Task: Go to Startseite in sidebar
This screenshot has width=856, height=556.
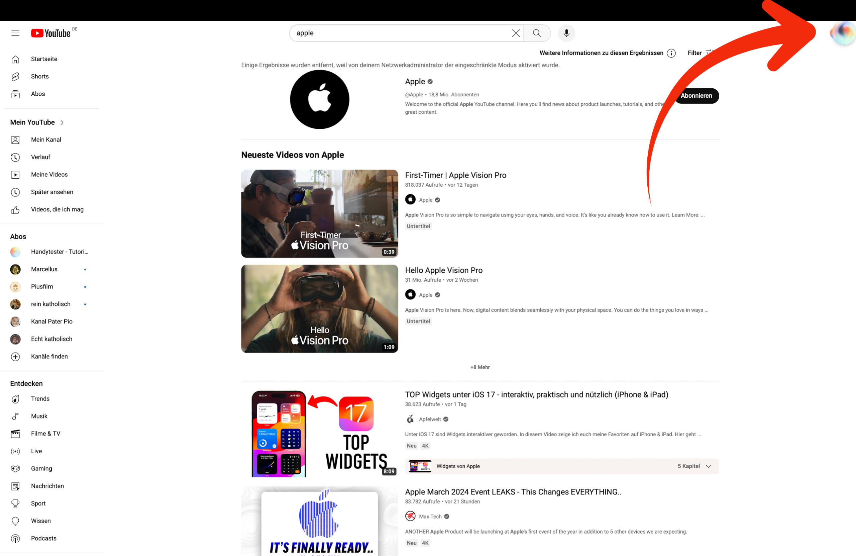Action: click(x=44, y=59)
